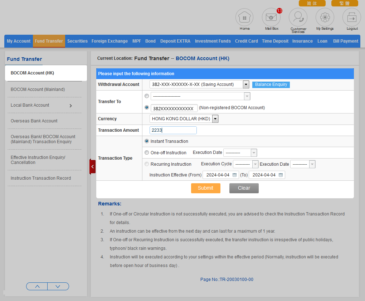
Task: Click the Balance Enquiry button
Action: (x=271, y=84)
